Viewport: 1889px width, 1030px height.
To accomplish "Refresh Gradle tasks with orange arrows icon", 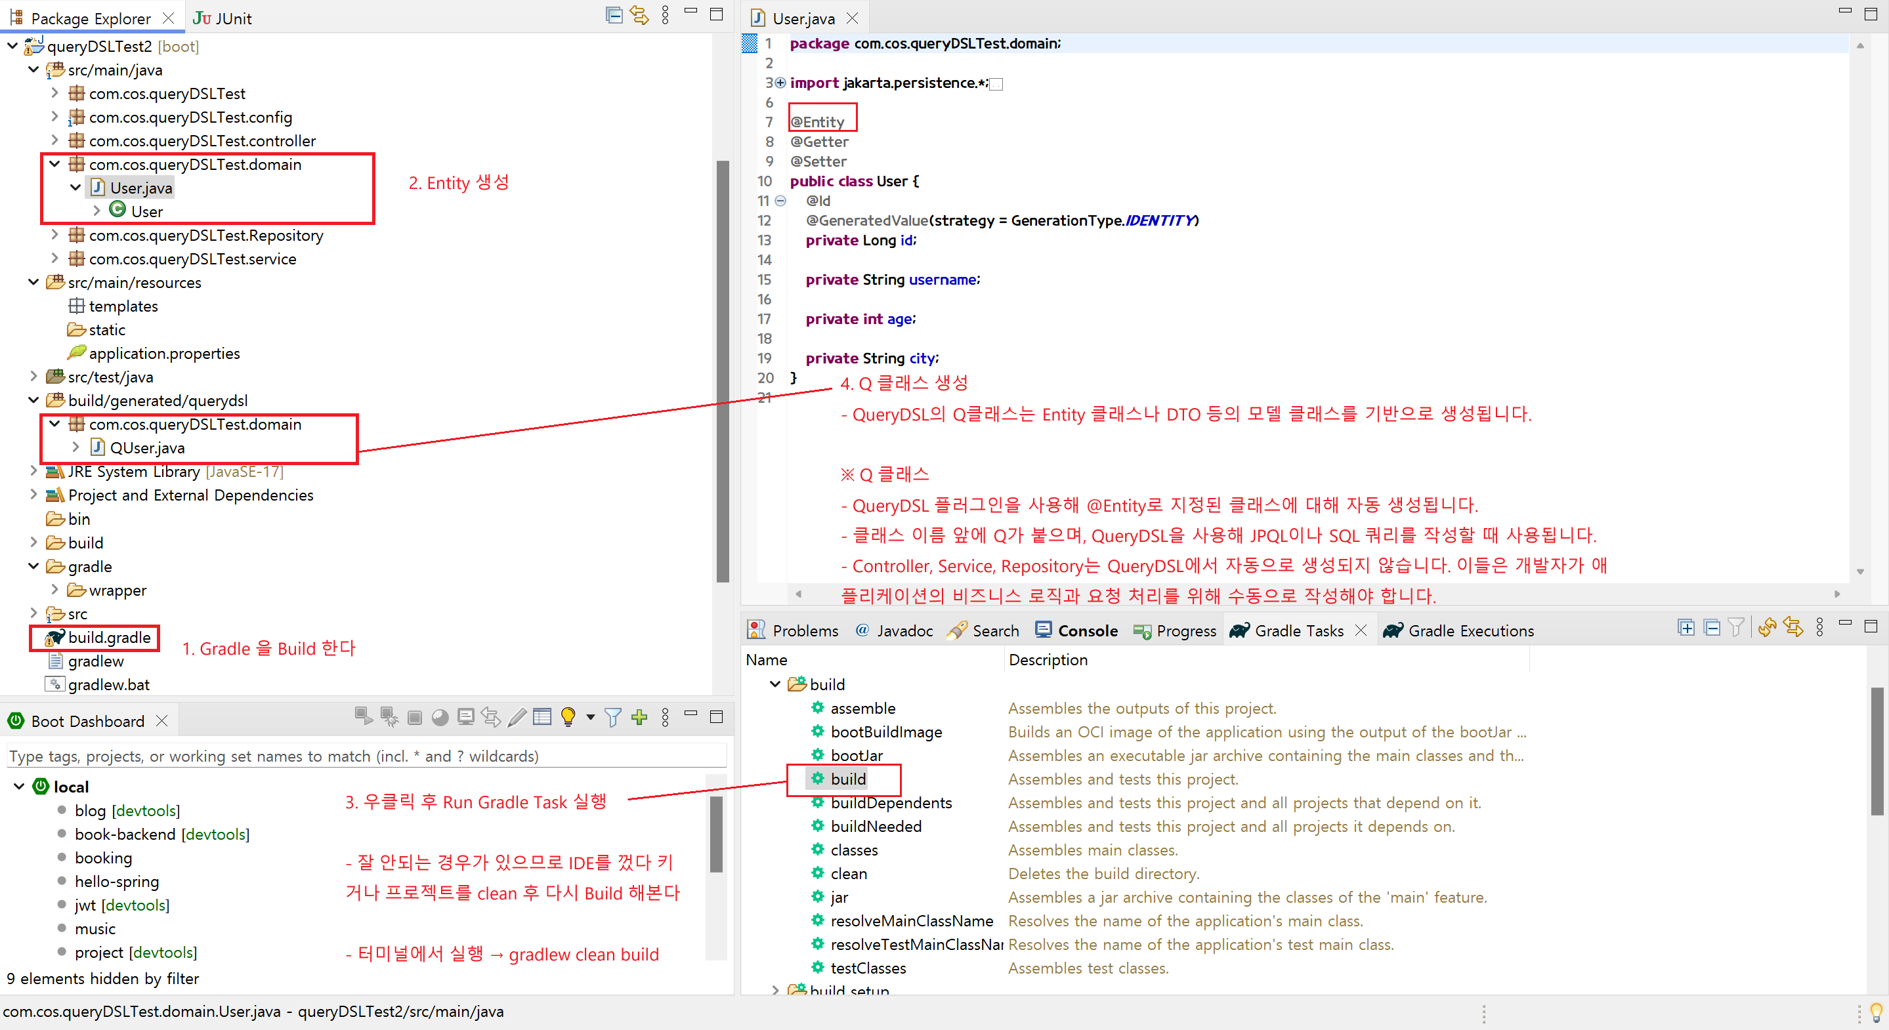I will point(1768,628).
